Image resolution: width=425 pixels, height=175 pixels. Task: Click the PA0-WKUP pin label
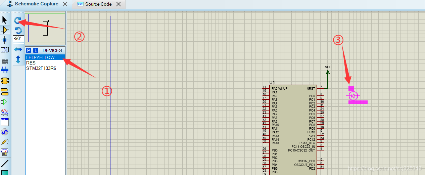(x=280, y=89)
